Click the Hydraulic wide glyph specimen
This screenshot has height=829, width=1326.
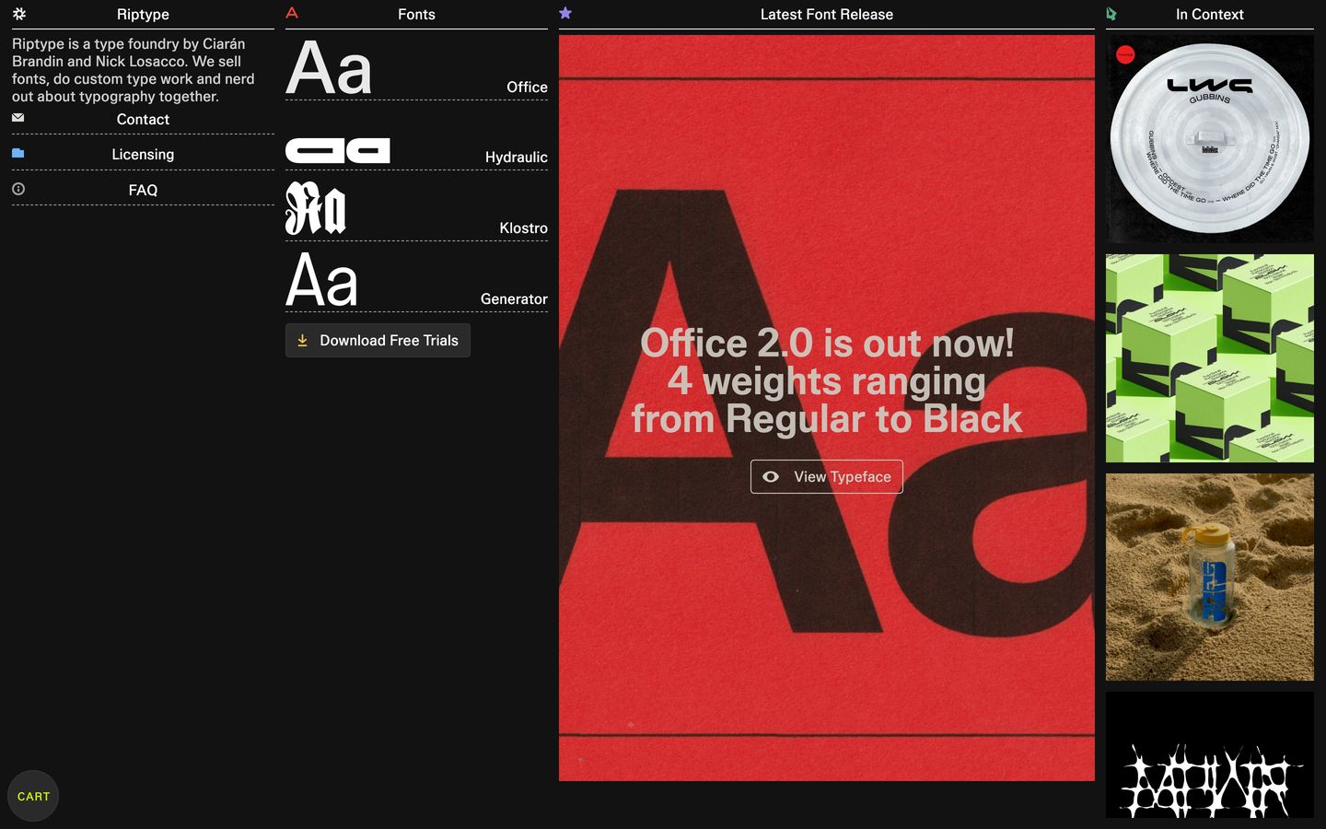[338, 151]
